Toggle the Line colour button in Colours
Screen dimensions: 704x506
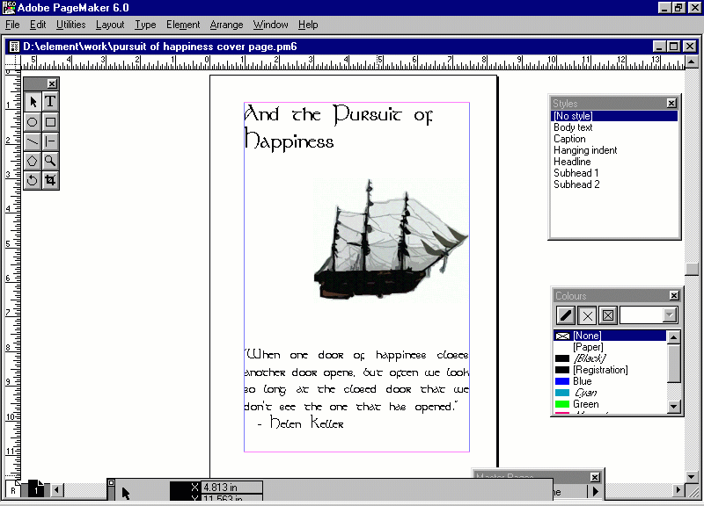(566, 315)
